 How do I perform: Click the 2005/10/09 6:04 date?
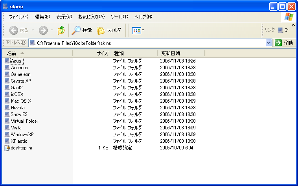(x=177, y=148)
